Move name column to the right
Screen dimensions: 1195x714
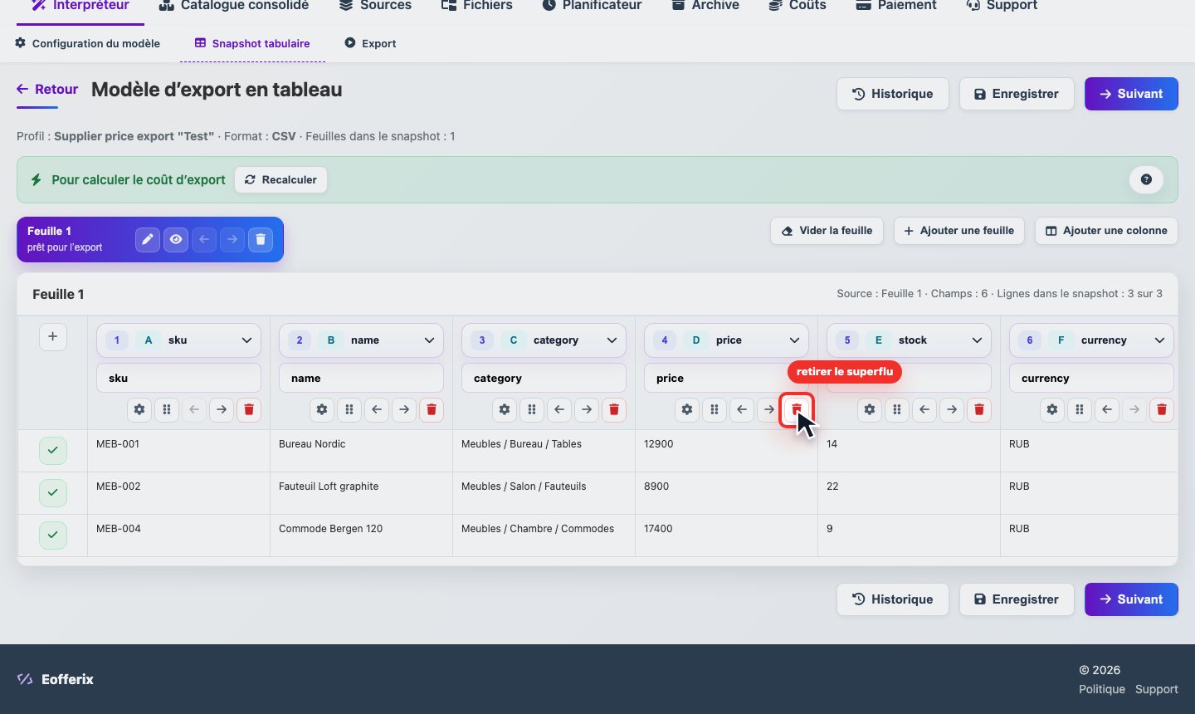[404, 409]
